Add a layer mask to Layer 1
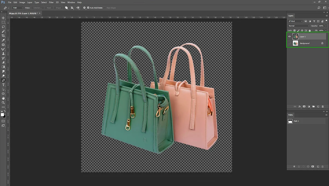 pyautogui.click(x=304, y=107)
